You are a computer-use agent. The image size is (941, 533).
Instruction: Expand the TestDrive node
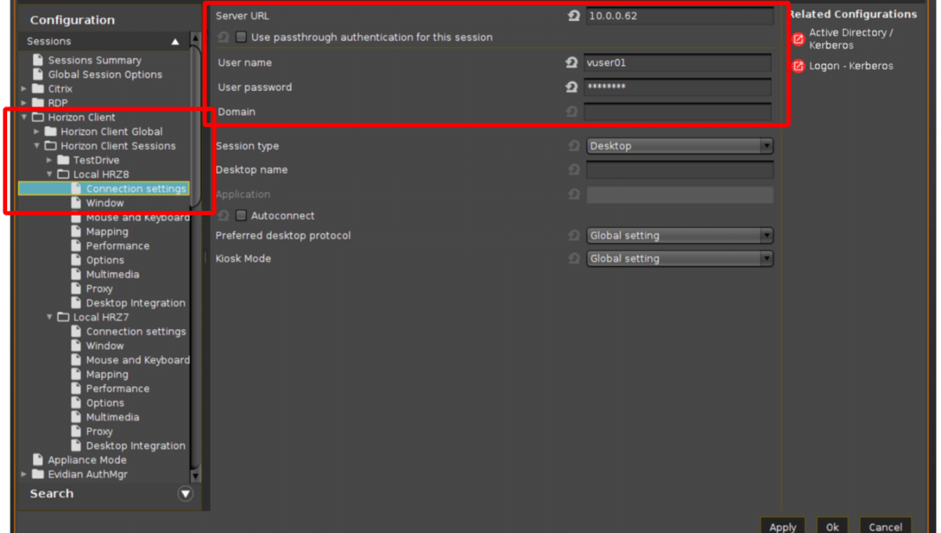[49, 160]
